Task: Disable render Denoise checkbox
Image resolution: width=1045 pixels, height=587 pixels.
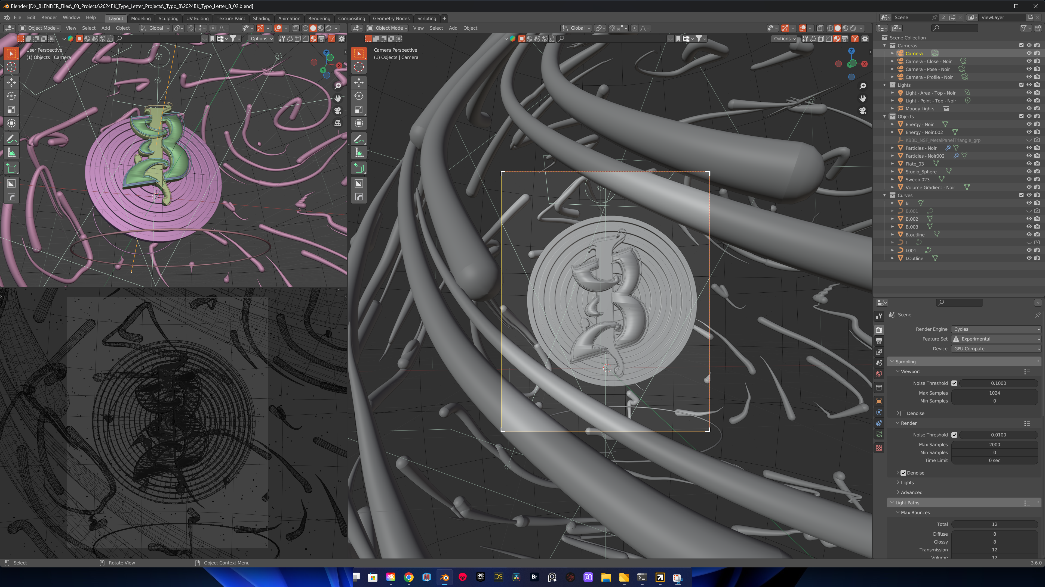Action: (x=903, y=473)
